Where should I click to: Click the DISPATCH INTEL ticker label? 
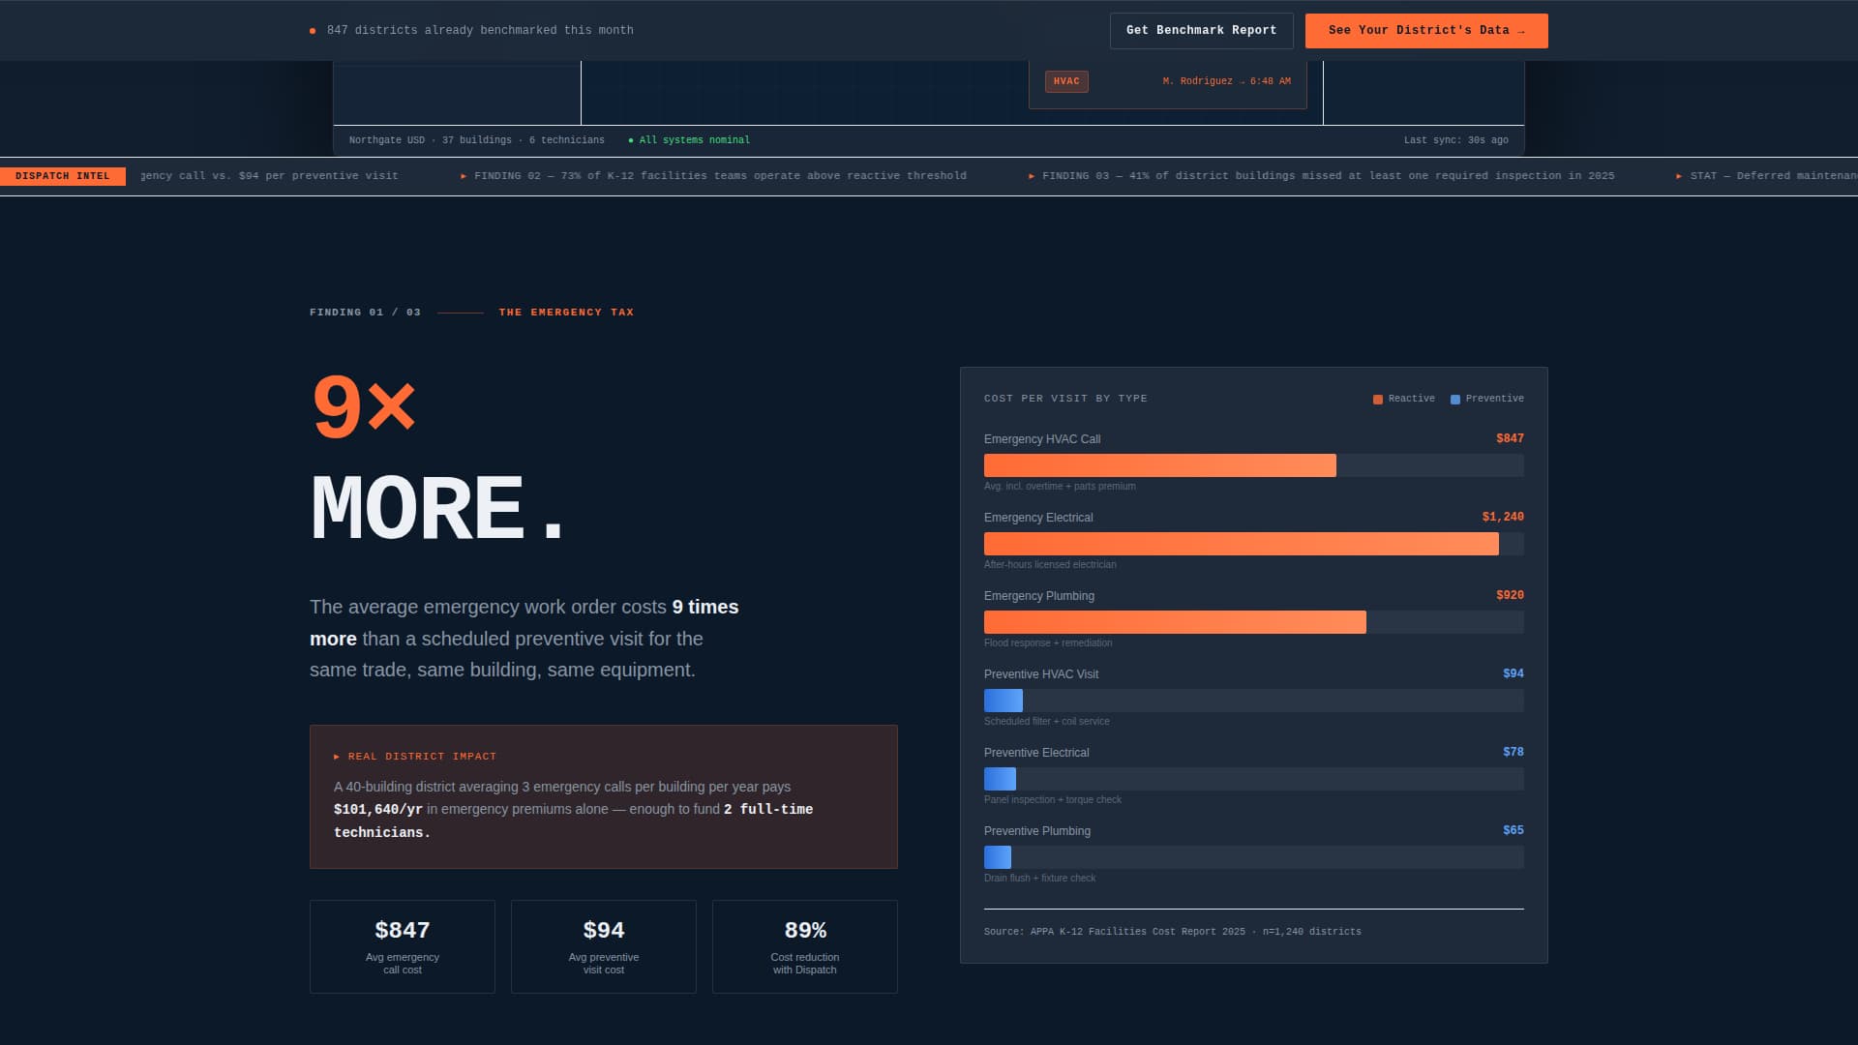tap(63, 176)
